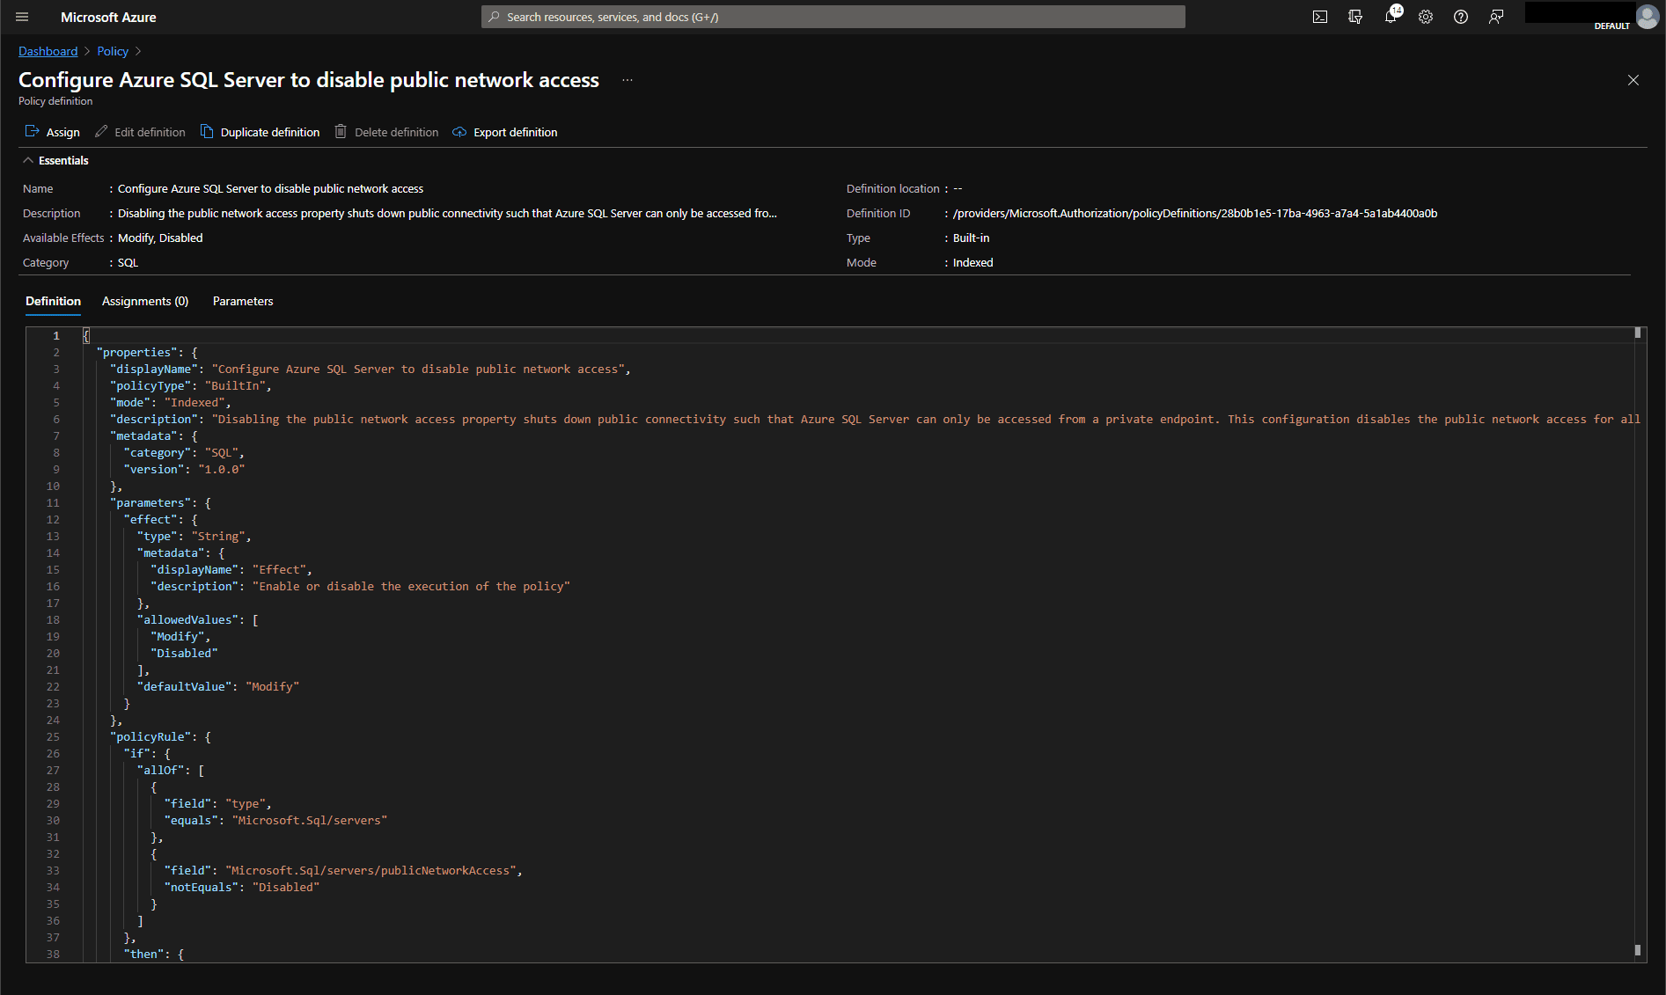Click the "policyRule" key in the JSON

[x=150, y=736]
